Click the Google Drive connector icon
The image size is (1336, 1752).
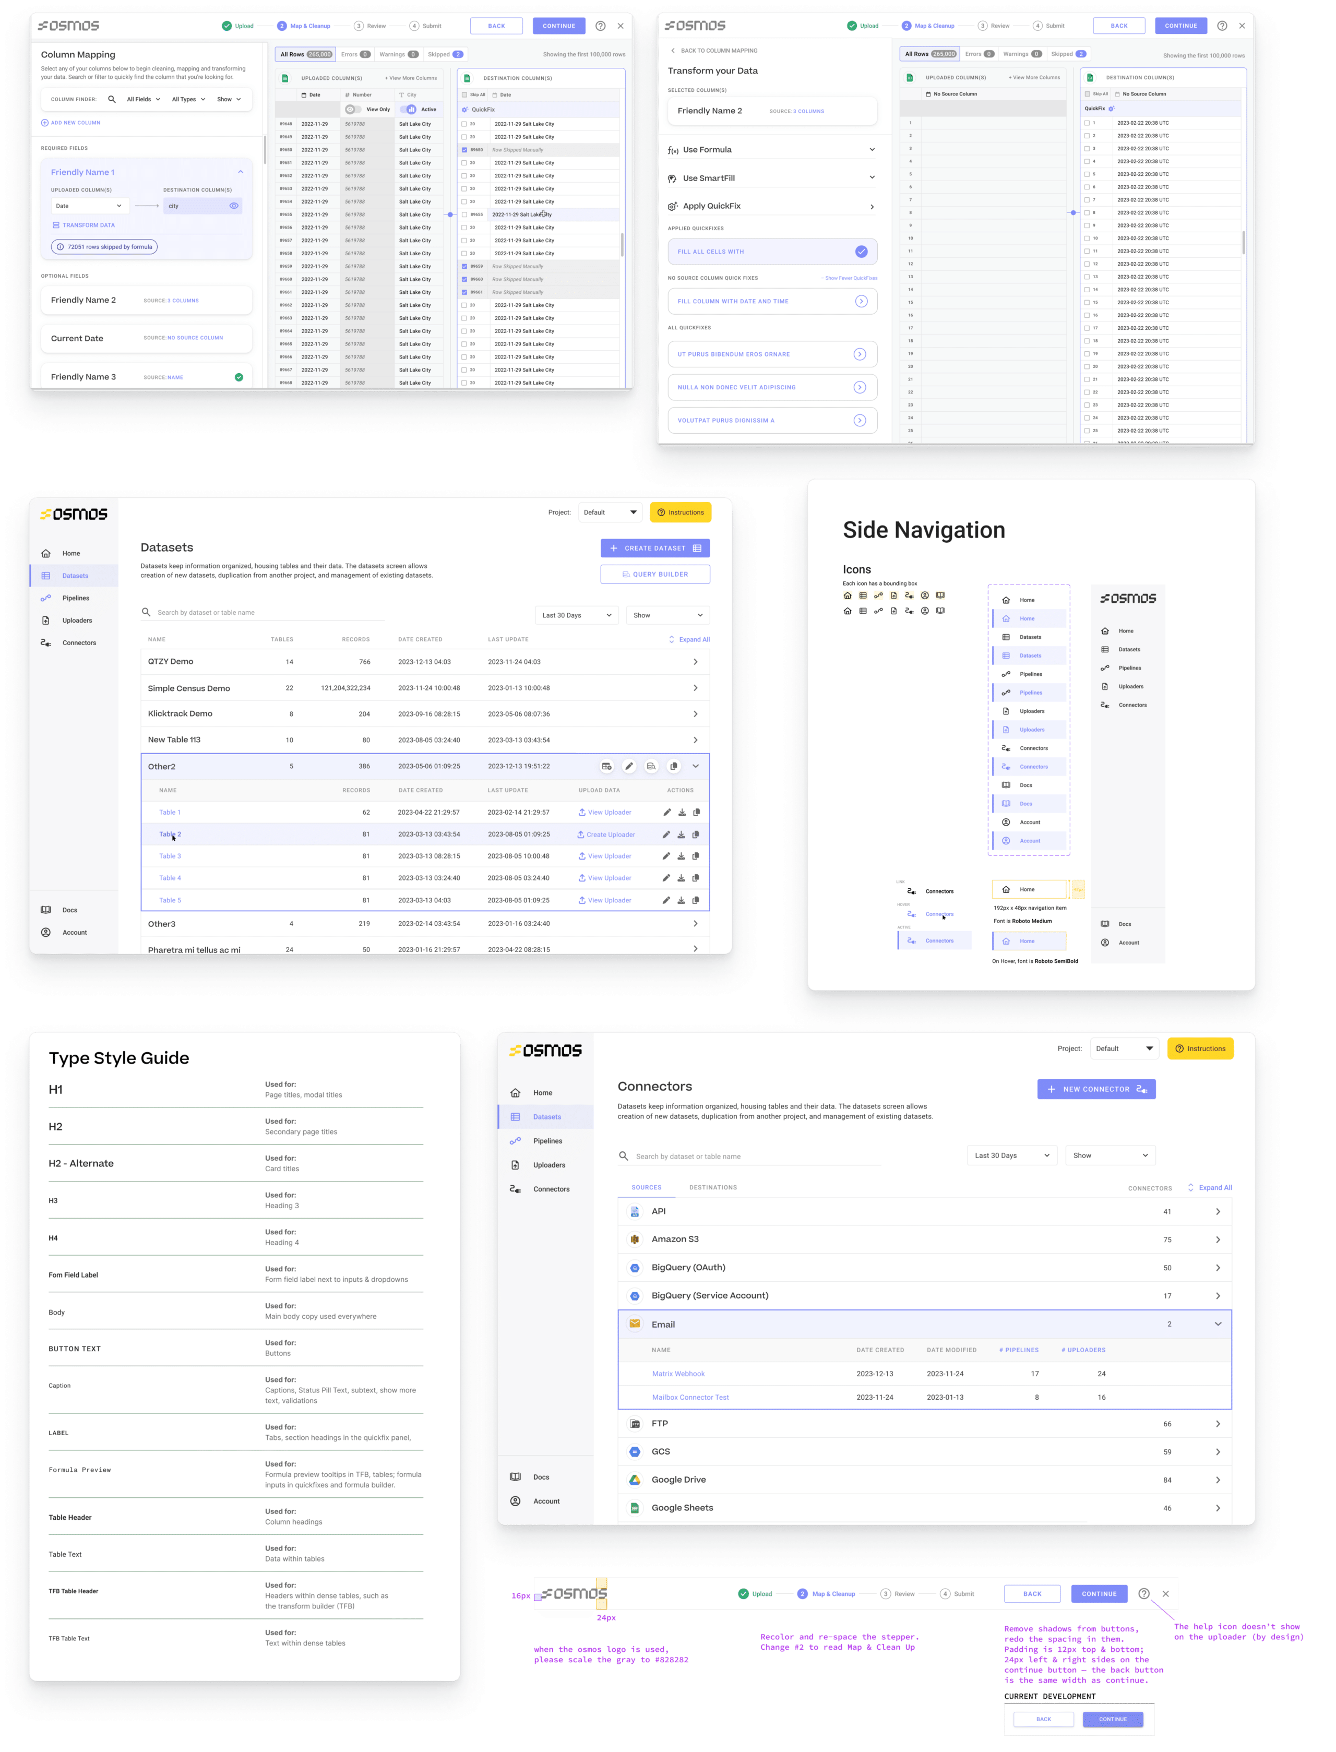[x=635, y=1480]
